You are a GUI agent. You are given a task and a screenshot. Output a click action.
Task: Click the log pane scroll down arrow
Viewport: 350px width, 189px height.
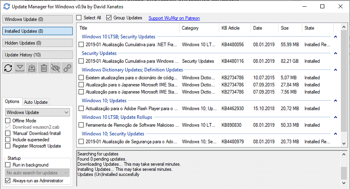[x=344, y=183]
